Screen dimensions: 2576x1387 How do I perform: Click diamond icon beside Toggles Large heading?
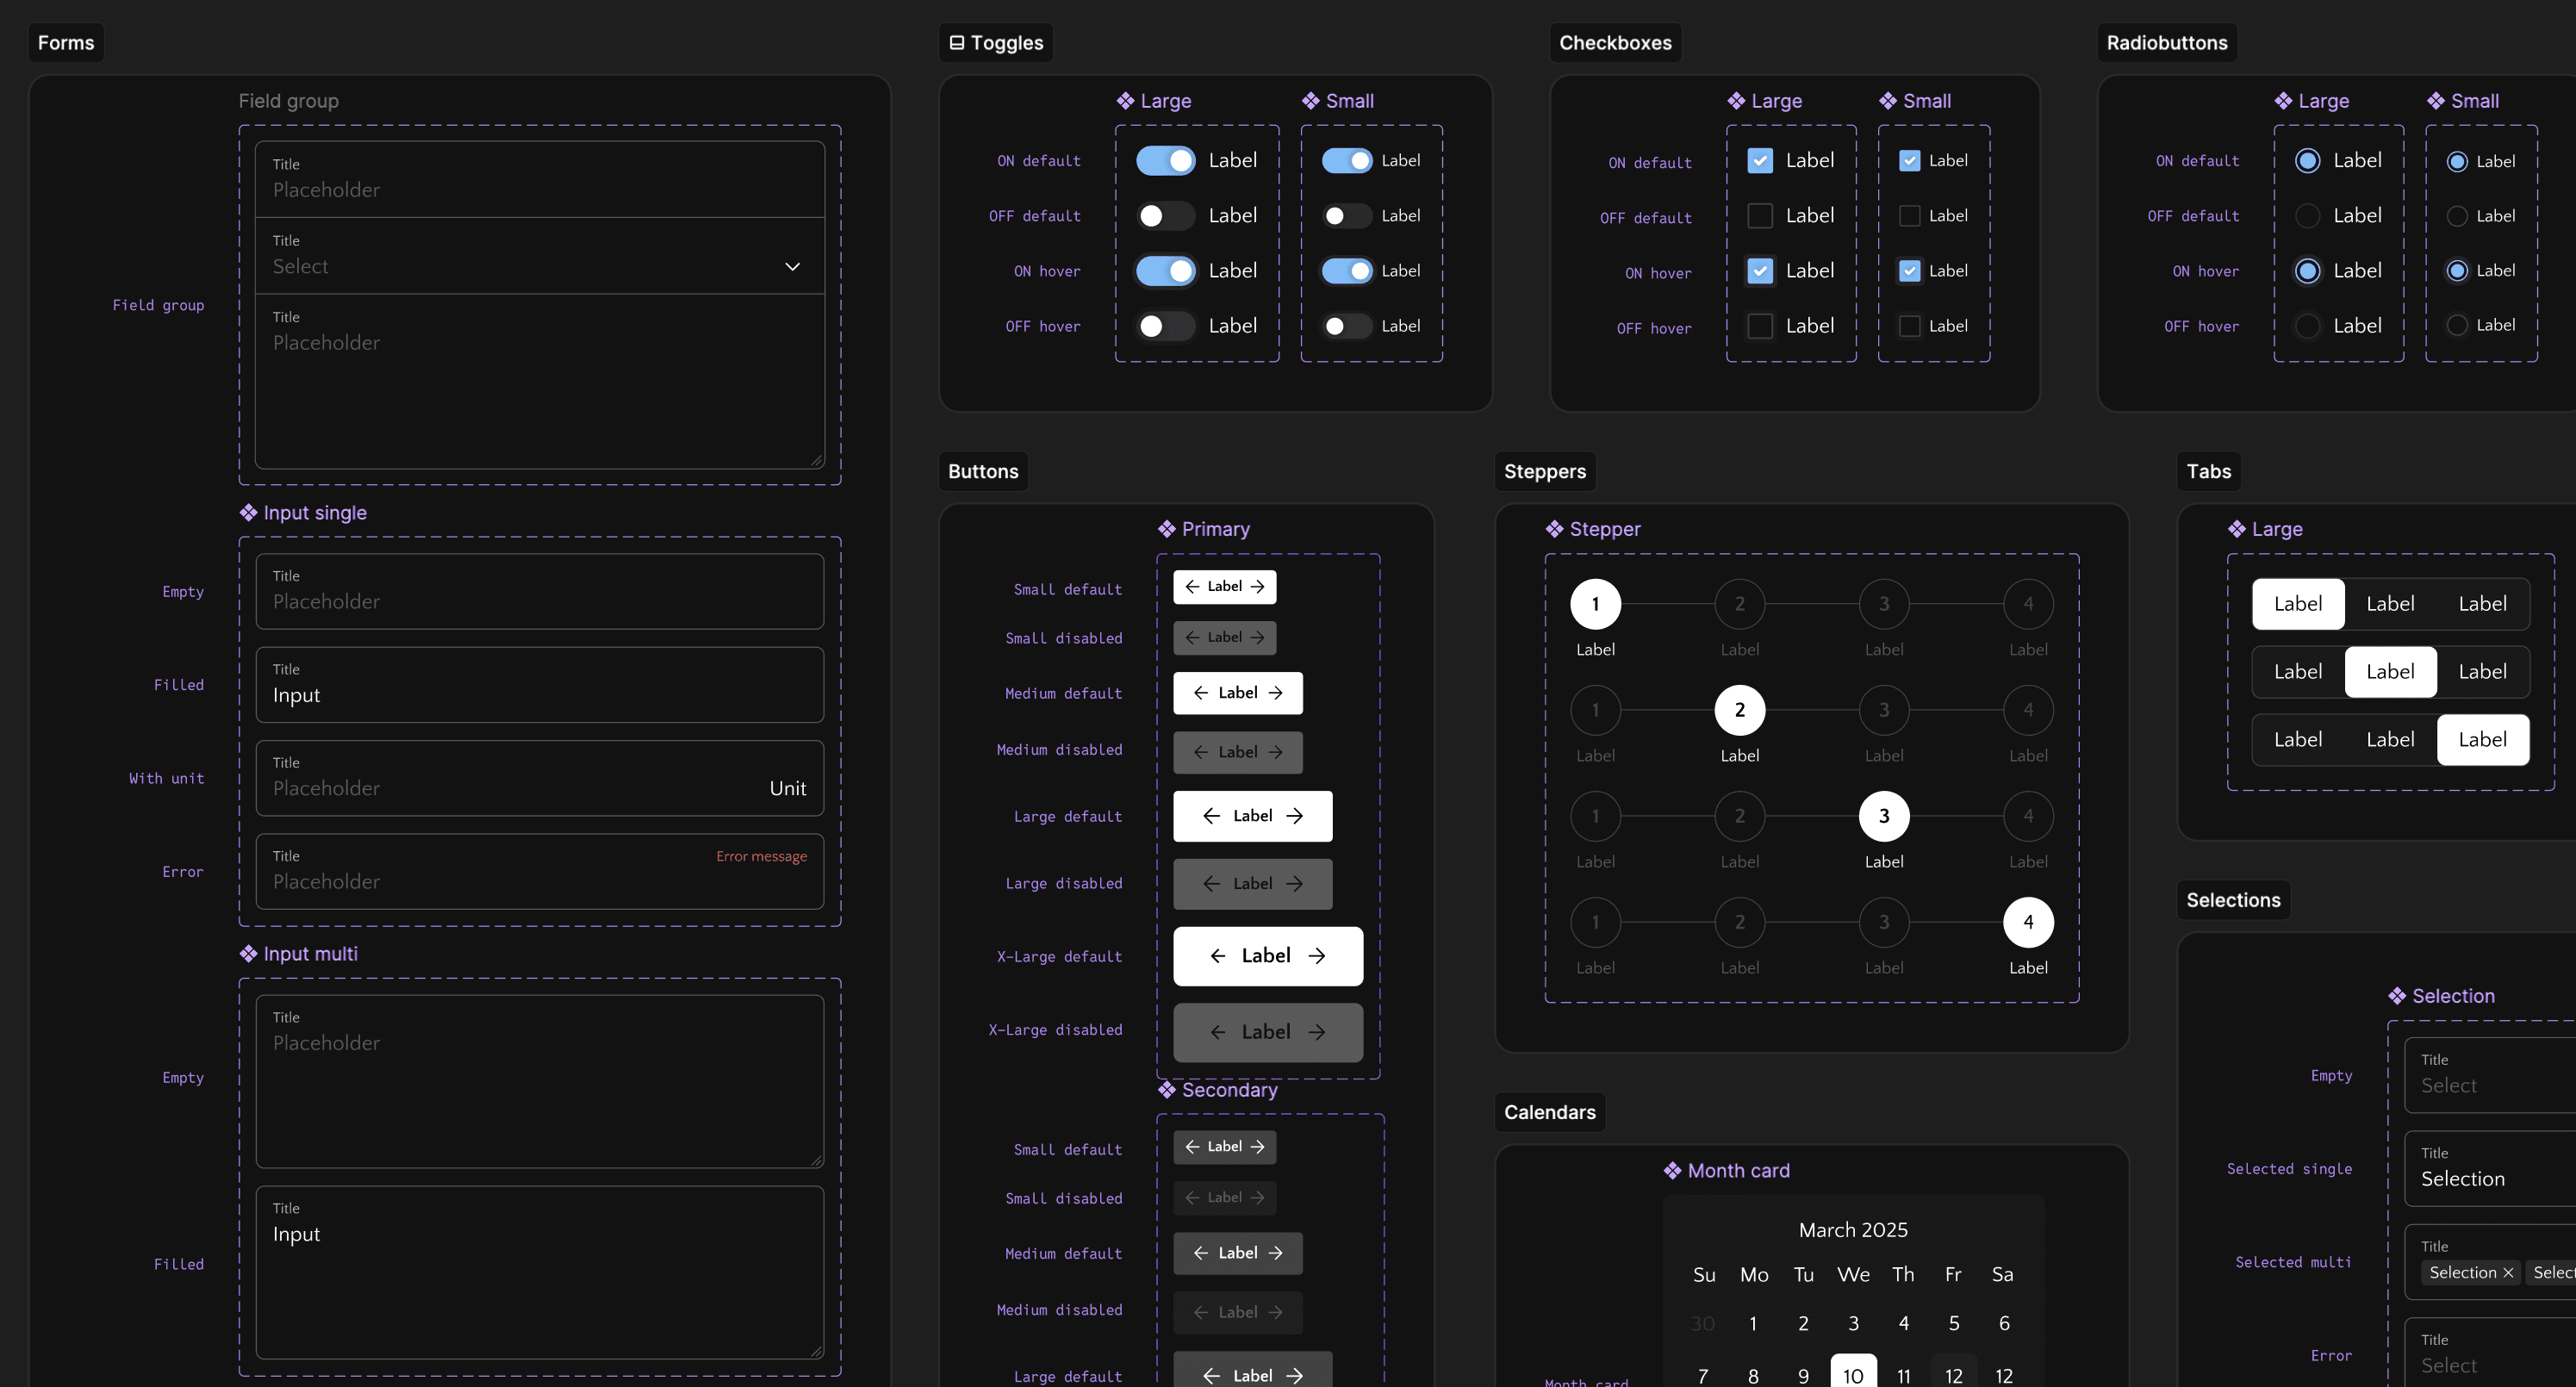[1125, 101]
